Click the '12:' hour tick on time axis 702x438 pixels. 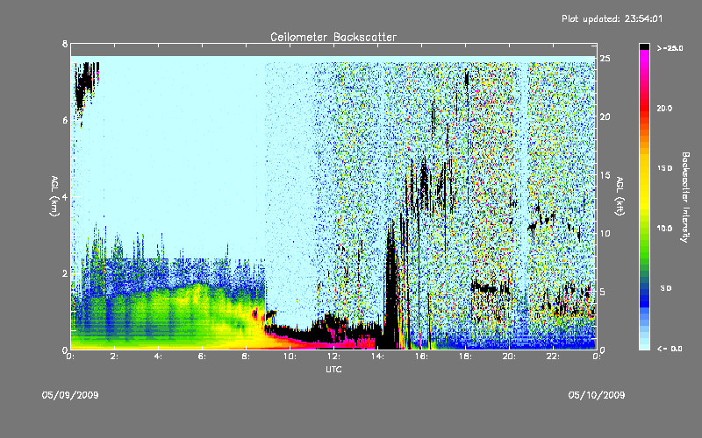point(333,357)
